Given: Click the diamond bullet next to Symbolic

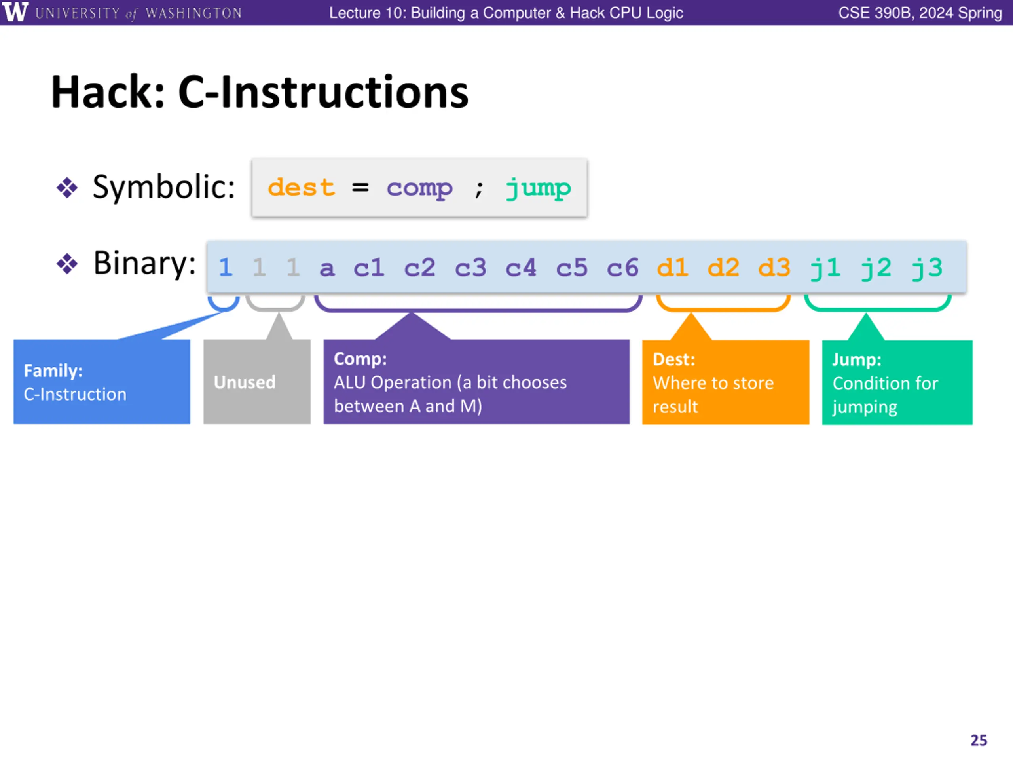Looking at the screenshot, I should tap(67, 188).
